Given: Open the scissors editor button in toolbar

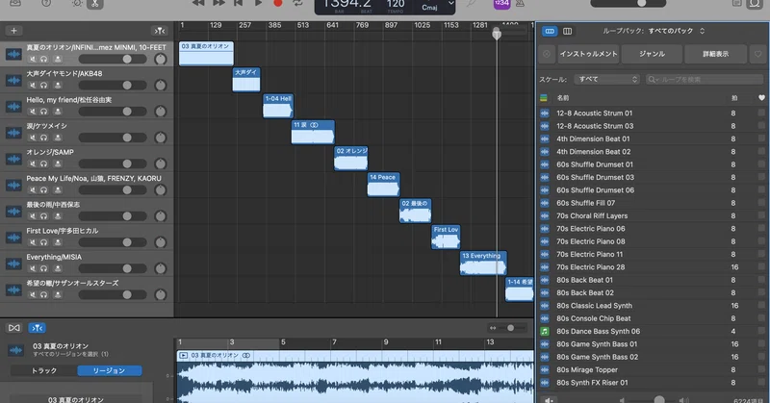Looking at the screenshot, I should [x=94, y=4].
